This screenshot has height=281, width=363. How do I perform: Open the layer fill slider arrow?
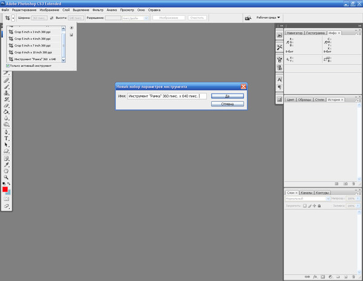pyautogui.click(x=358, y=206)
